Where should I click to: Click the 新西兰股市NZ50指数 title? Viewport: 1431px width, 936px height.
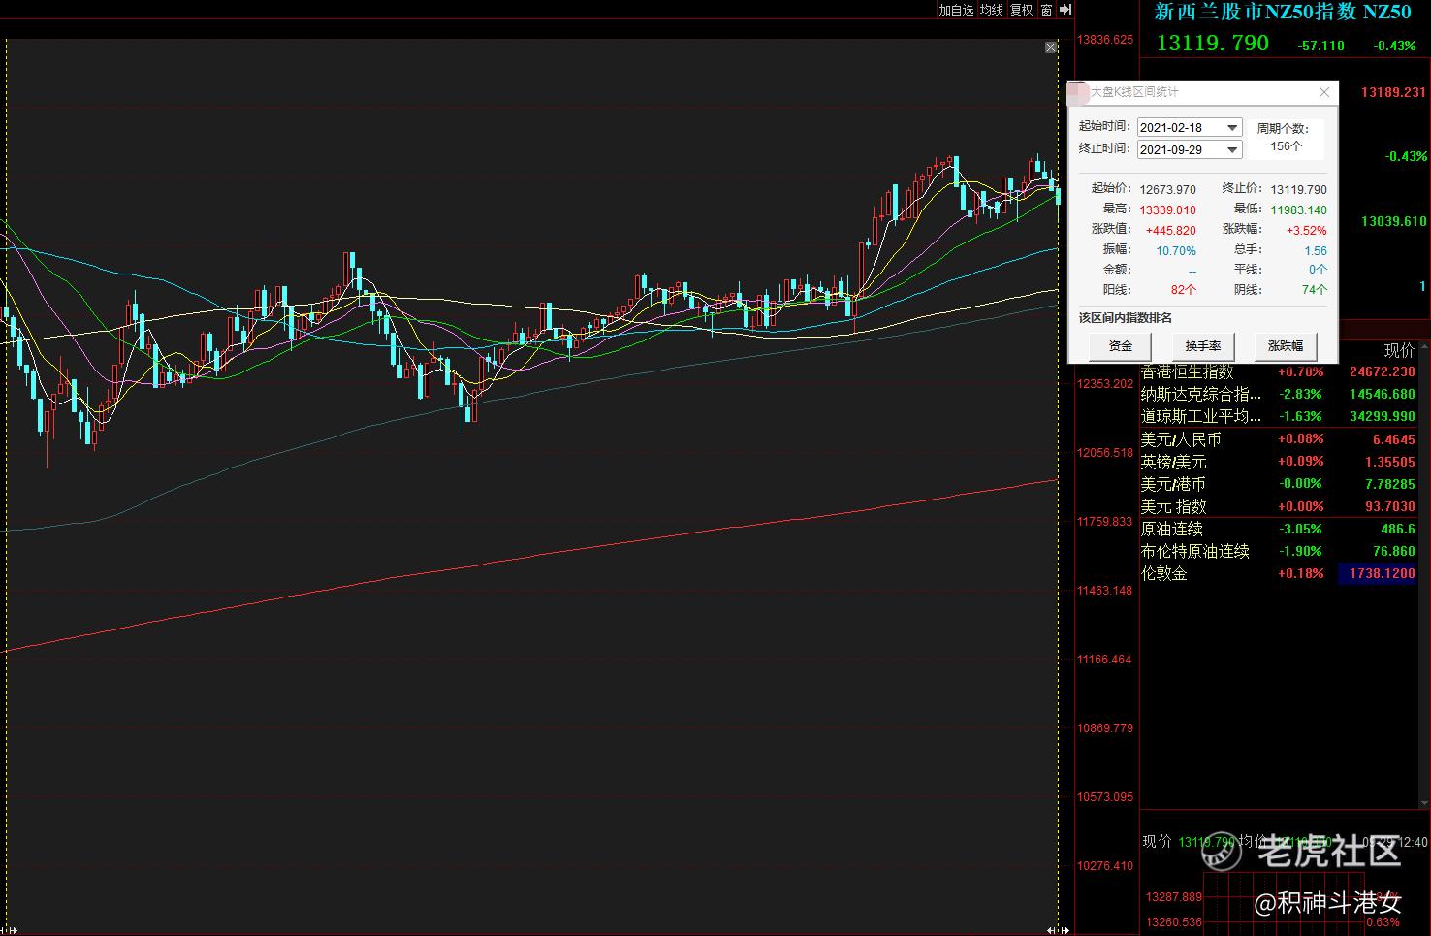1283,12
